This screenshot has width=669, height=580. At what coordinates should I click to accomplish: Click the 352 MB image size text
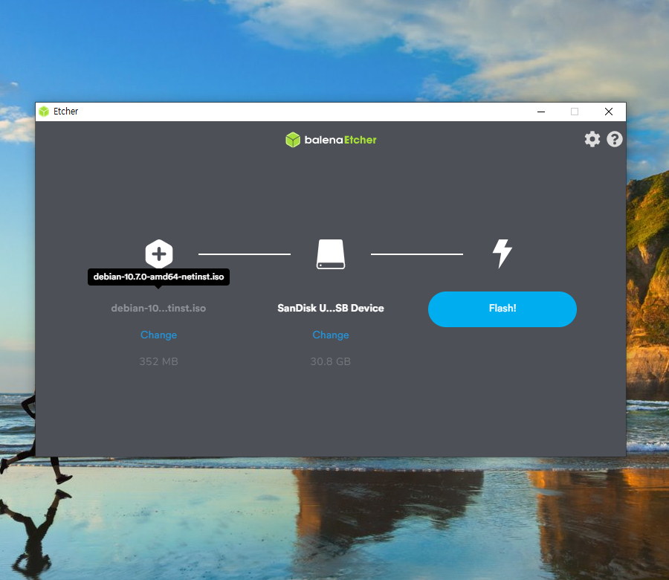tap(159, 361)
